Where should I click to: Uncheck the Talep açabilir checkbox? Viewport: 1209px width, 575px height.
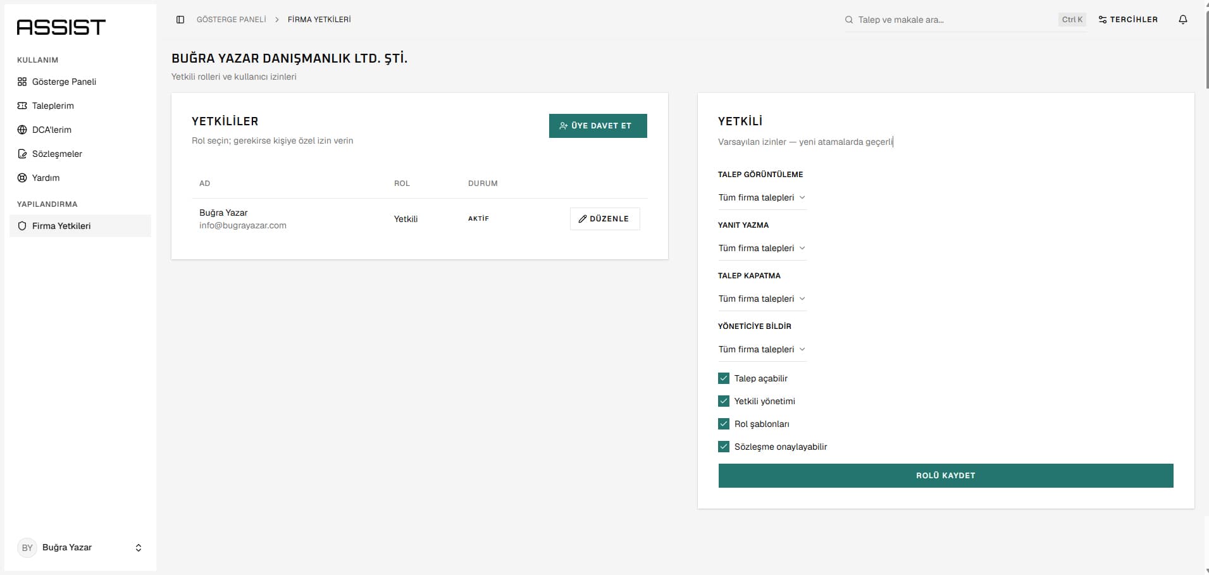coord(724,378)
